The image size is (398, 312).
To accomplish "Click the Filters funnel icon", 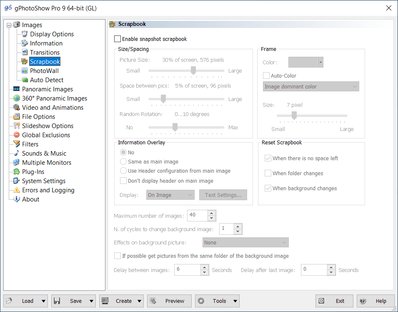I will pyautogui.click(x=17, y=144).
